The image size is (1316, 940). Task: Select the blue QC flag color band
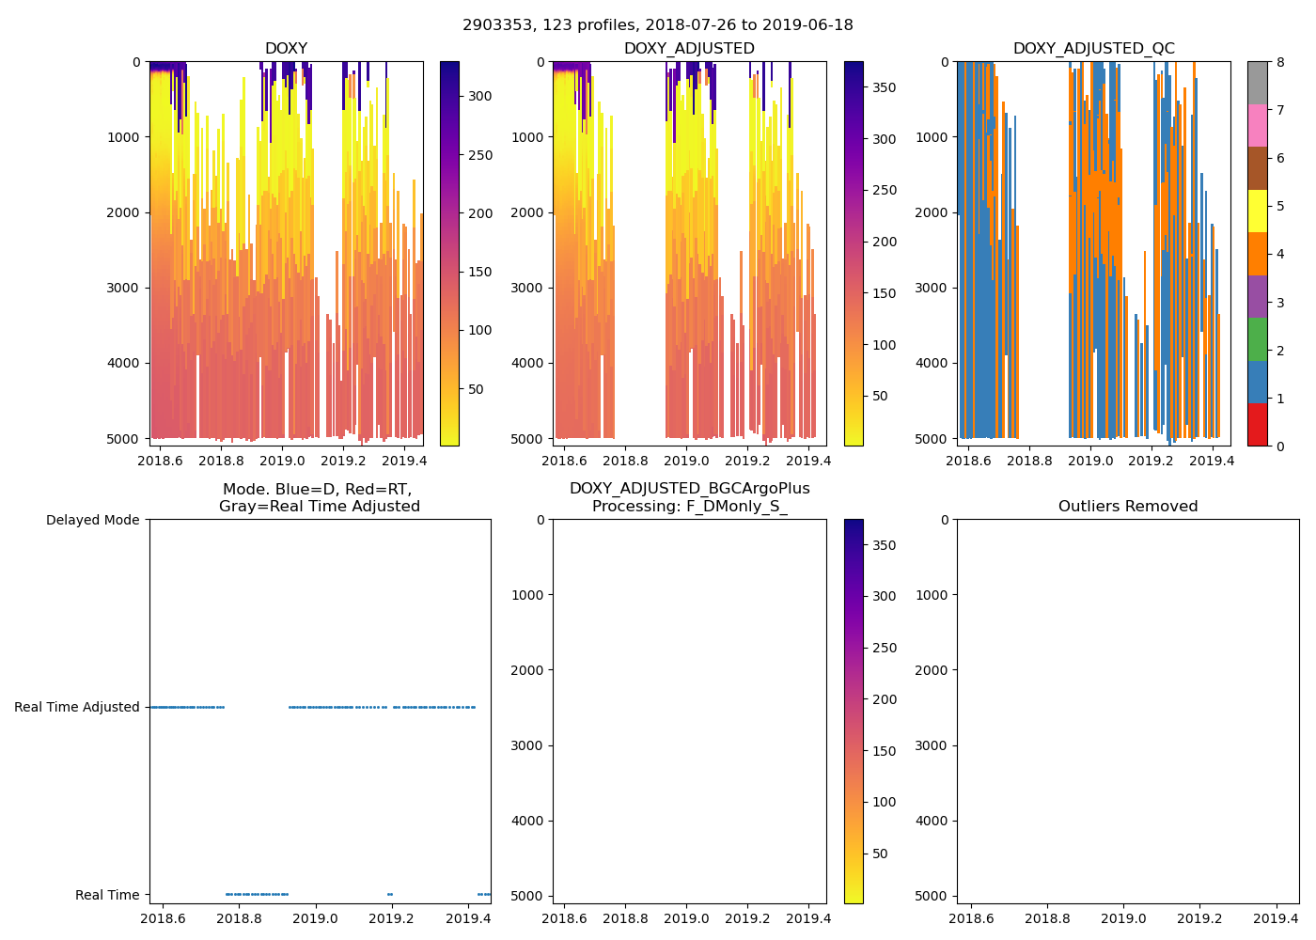[1257, 382]
